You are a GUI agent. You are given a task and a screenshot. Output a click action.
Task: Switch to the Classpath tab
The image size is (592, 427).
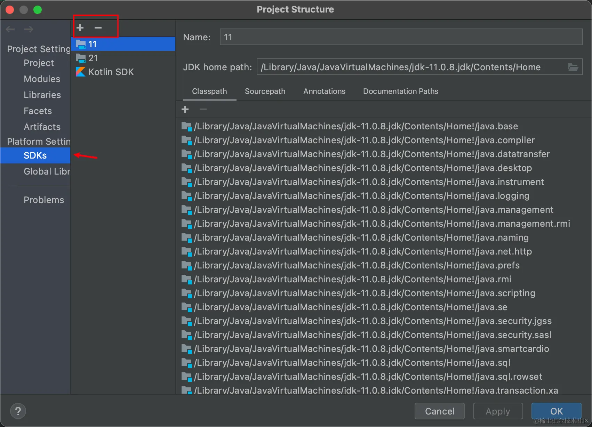click(x=209, y=91)
